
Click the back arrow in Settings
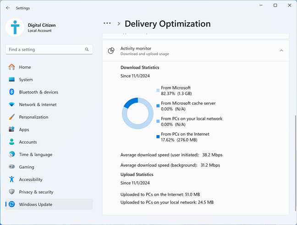pos(8,8)
